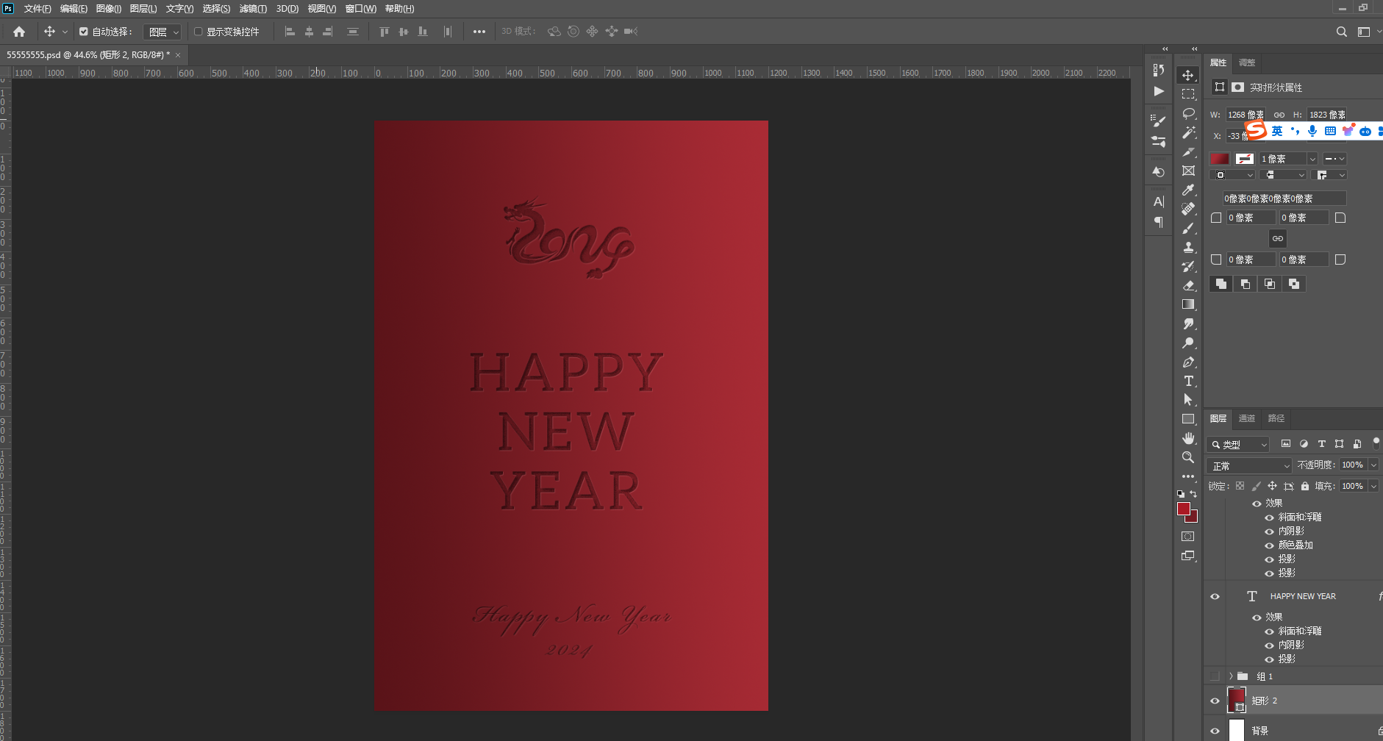The height and width of the screenshot is (741, 1383).
Task: Choose the Gradient tool
Action: (x=1188, y=304)
